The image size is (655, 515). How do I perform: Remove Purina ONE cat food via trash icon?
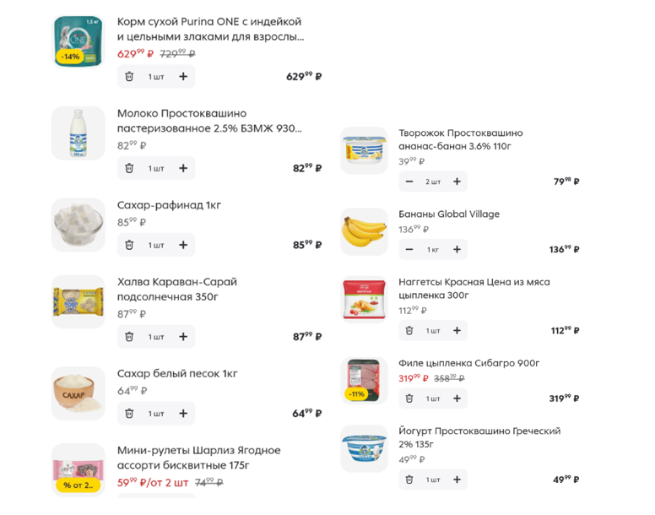coord(129,77)
